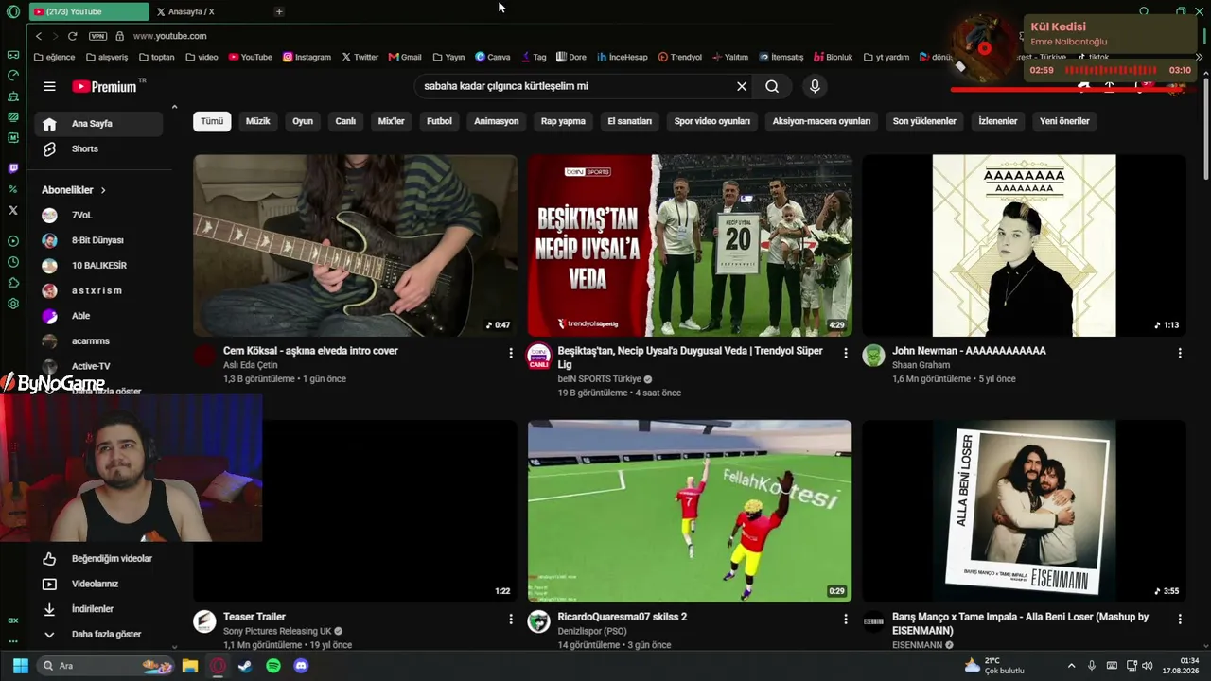Filter the feed by Oyun chip

click(303, 121)
